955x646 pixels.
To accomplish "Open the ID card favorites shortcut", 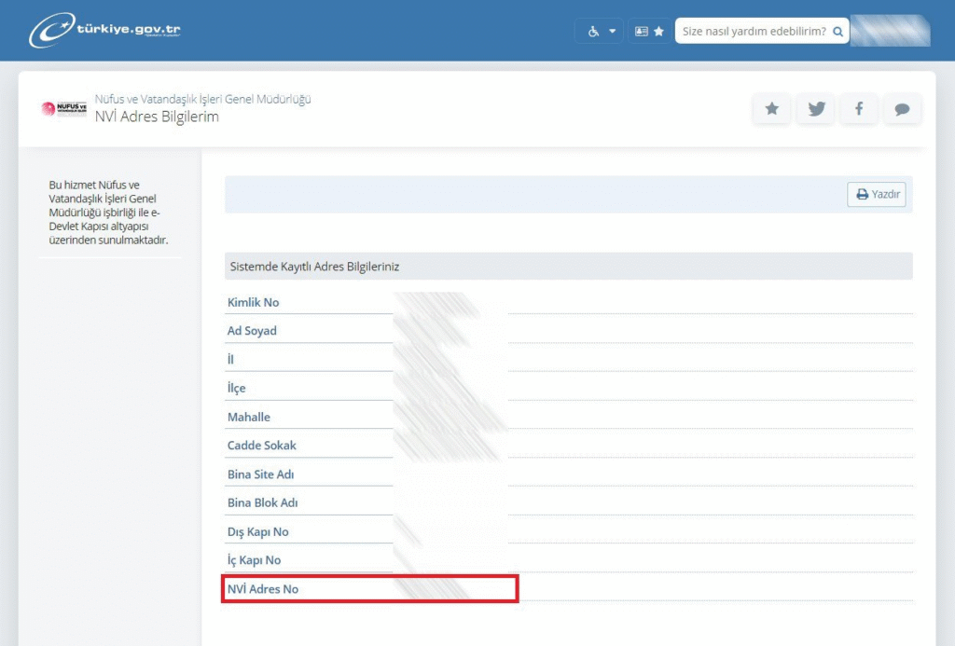I will (649, 31).
